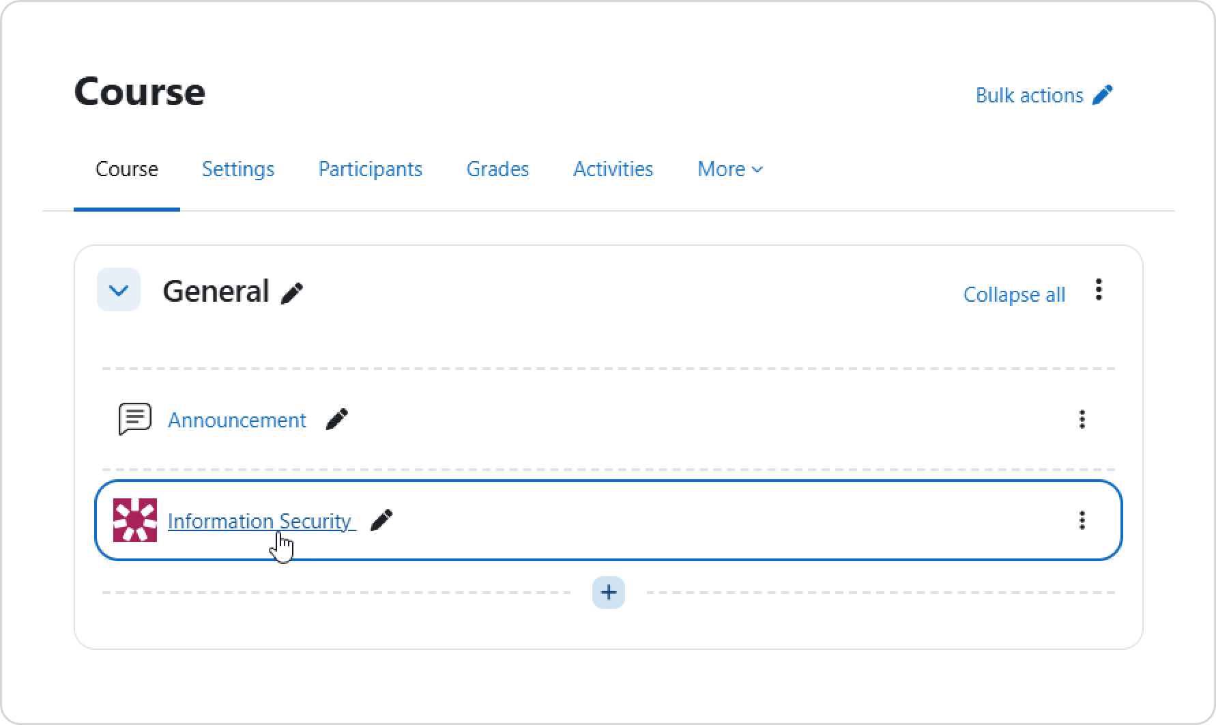Click the Collapse all link

1014,294
